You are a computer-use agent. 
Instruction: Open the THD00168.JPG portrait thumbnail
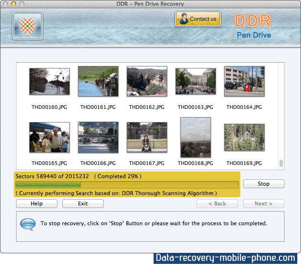tap(196, 137)
